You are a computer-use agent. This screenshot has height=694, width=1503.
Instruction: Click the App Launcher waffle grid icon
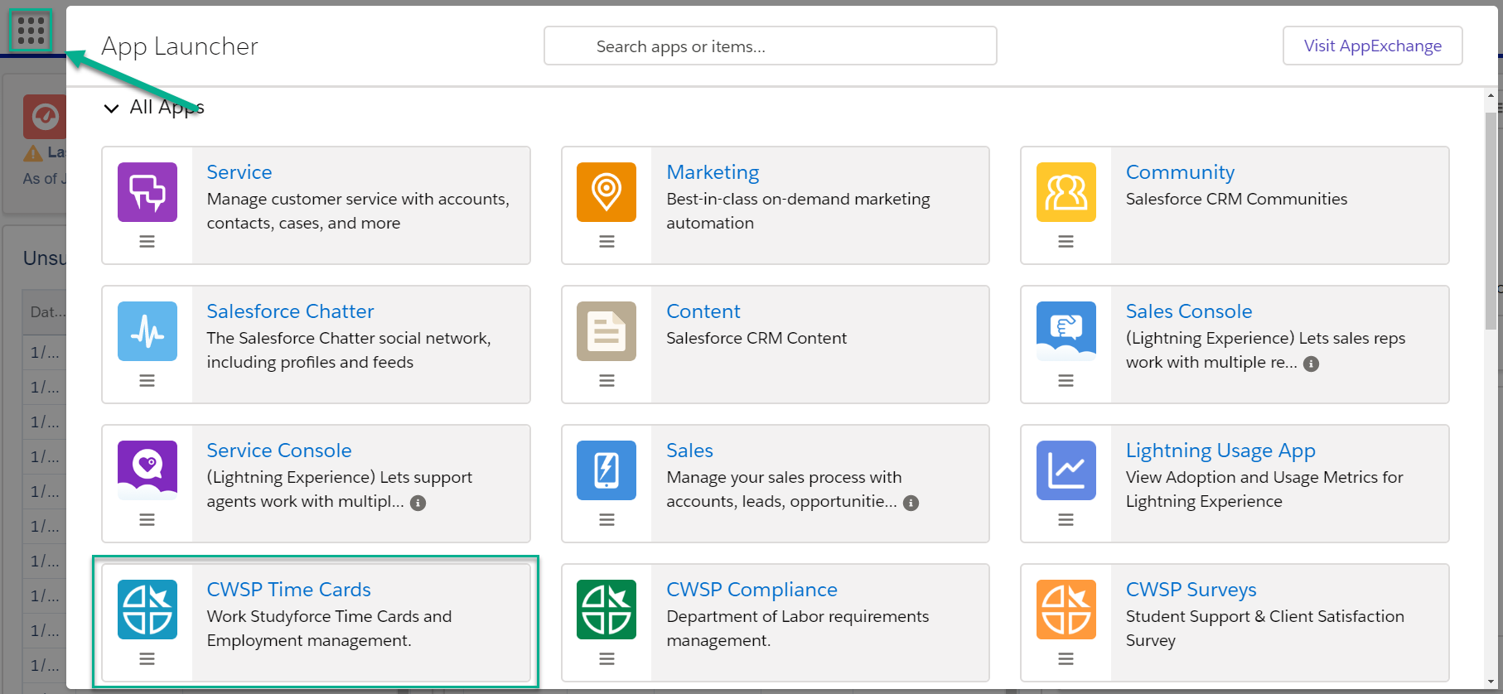tap(31, 31)
